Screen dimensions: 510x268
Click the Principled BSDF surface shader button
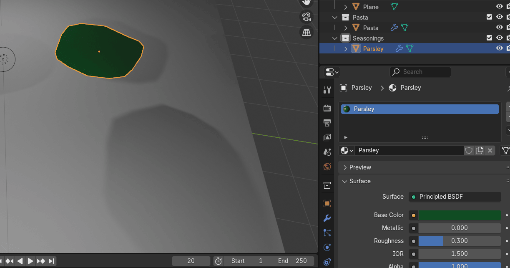pos(455,197)
